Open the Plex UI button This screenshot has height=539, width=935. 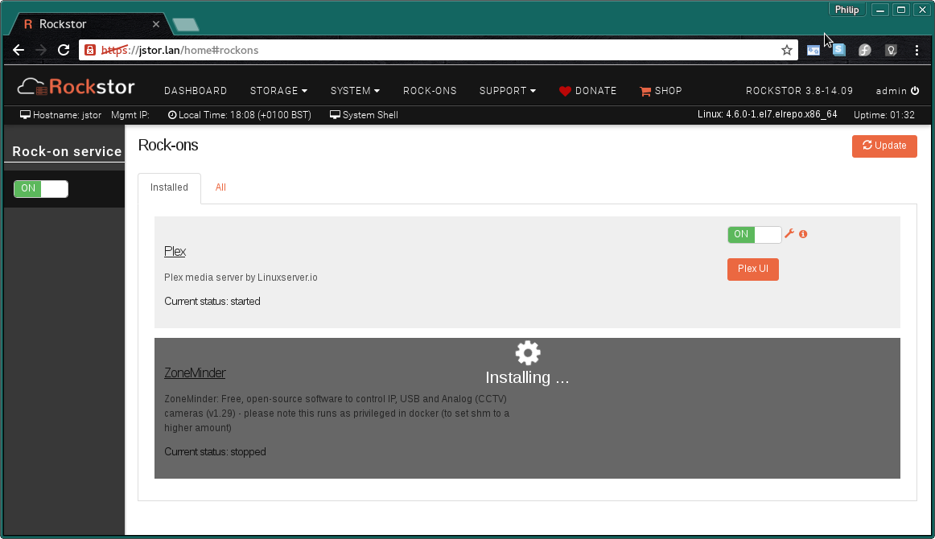(x=752, y=269)
